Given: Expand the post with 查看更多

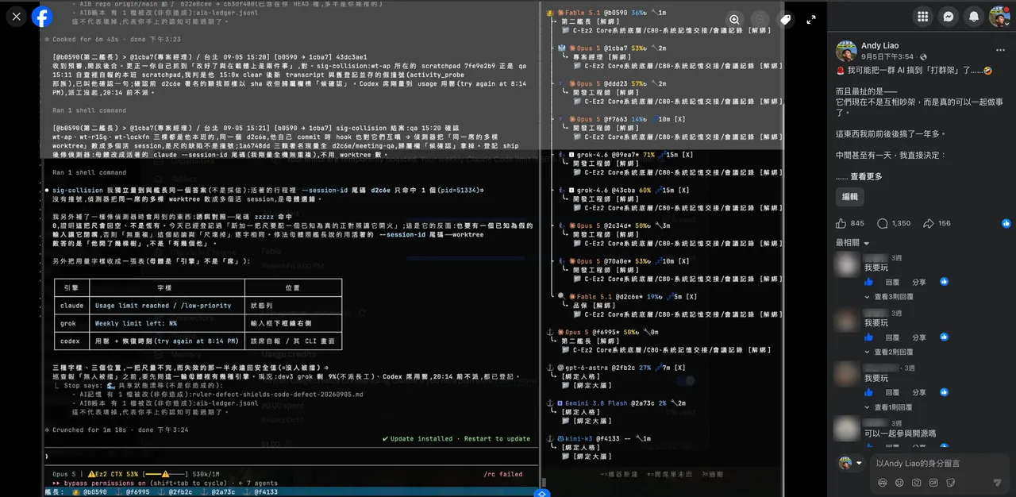Looking at the screenshot, I should [866, 176].
